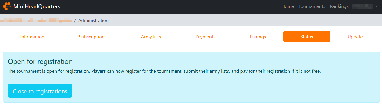Click the Close to registrations button

[x=40, y=91]
